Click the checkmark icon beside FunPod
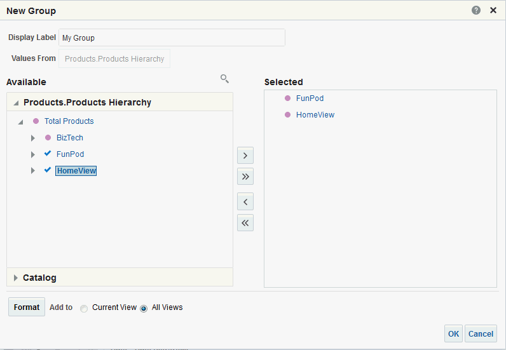The image size is (506, 350). click(48, 154)
